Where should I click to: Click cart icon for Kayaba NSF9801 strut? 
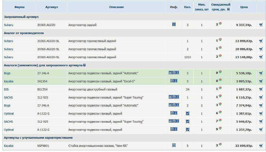pyautogui.click(x=261, y=146)
